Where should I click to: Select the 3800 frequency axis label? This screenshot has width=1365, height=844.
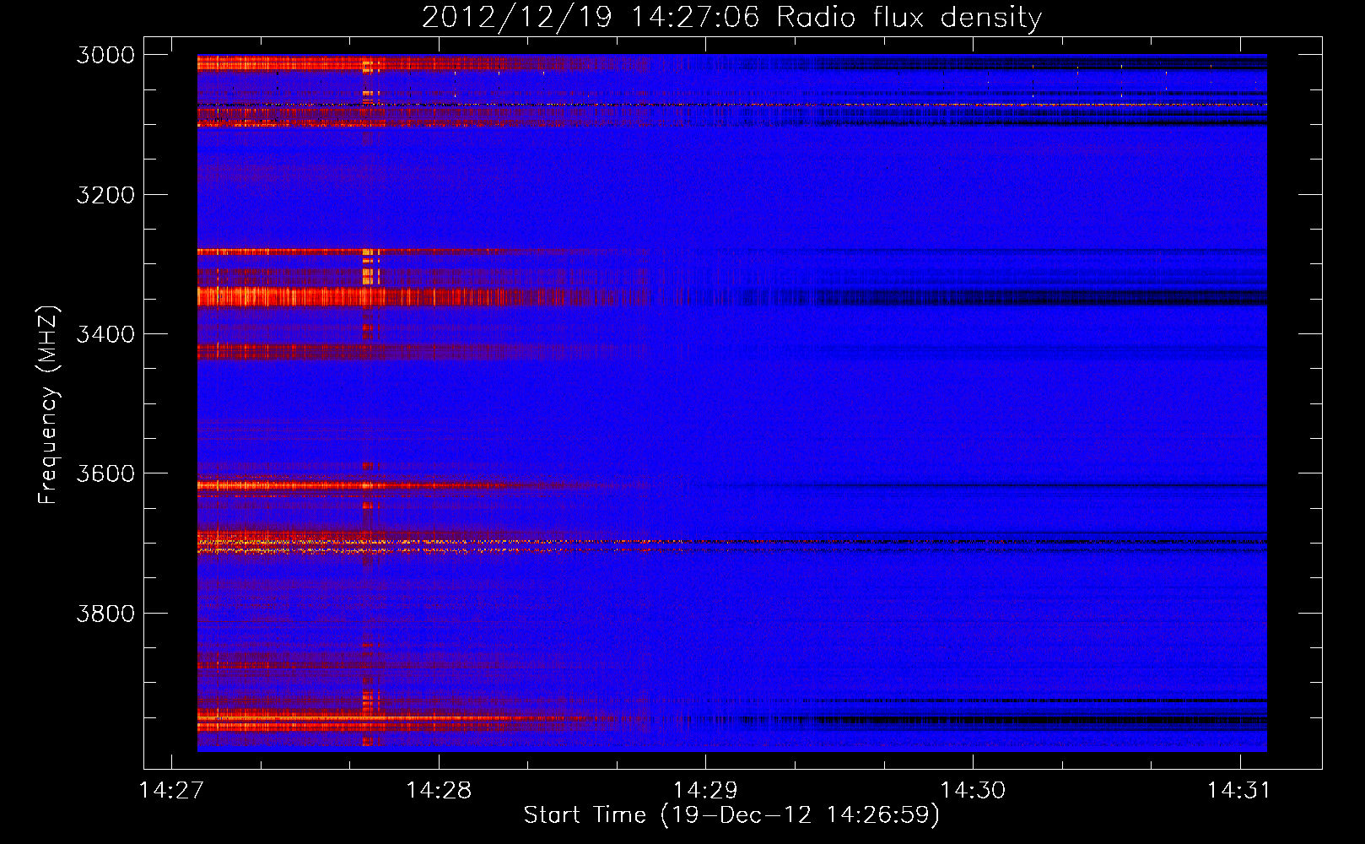105,613
